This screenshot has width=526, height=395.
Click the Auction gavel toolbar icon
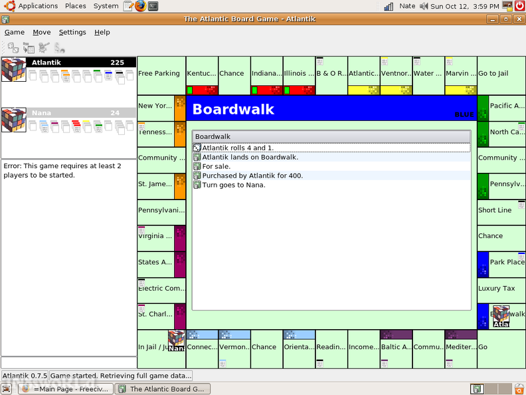click(x=44, y=48)
